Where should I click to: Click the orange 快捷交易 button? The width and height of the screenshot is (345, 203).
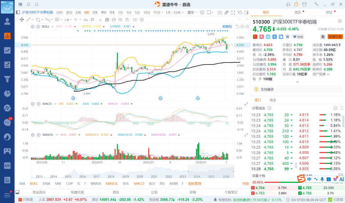(335, 37)
